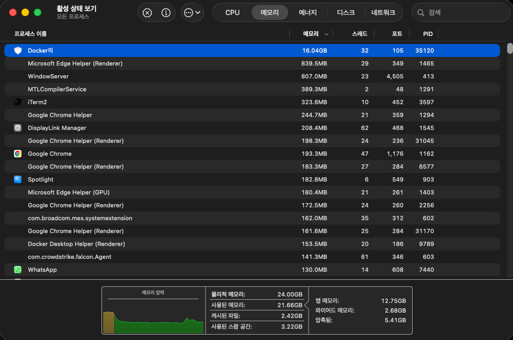513x340 pixels.
Task: Select the 메모리 tab
Action: [x=269, y=13]
